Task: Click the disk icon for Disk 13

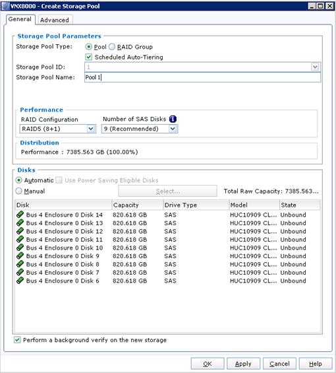Action: coord(20,223)
